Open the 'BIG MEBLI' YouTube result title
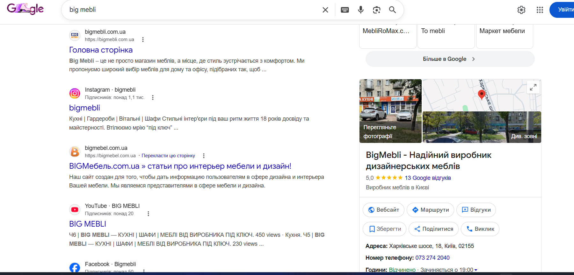This screenshot has width=574, height=275. tap(88, 224)
